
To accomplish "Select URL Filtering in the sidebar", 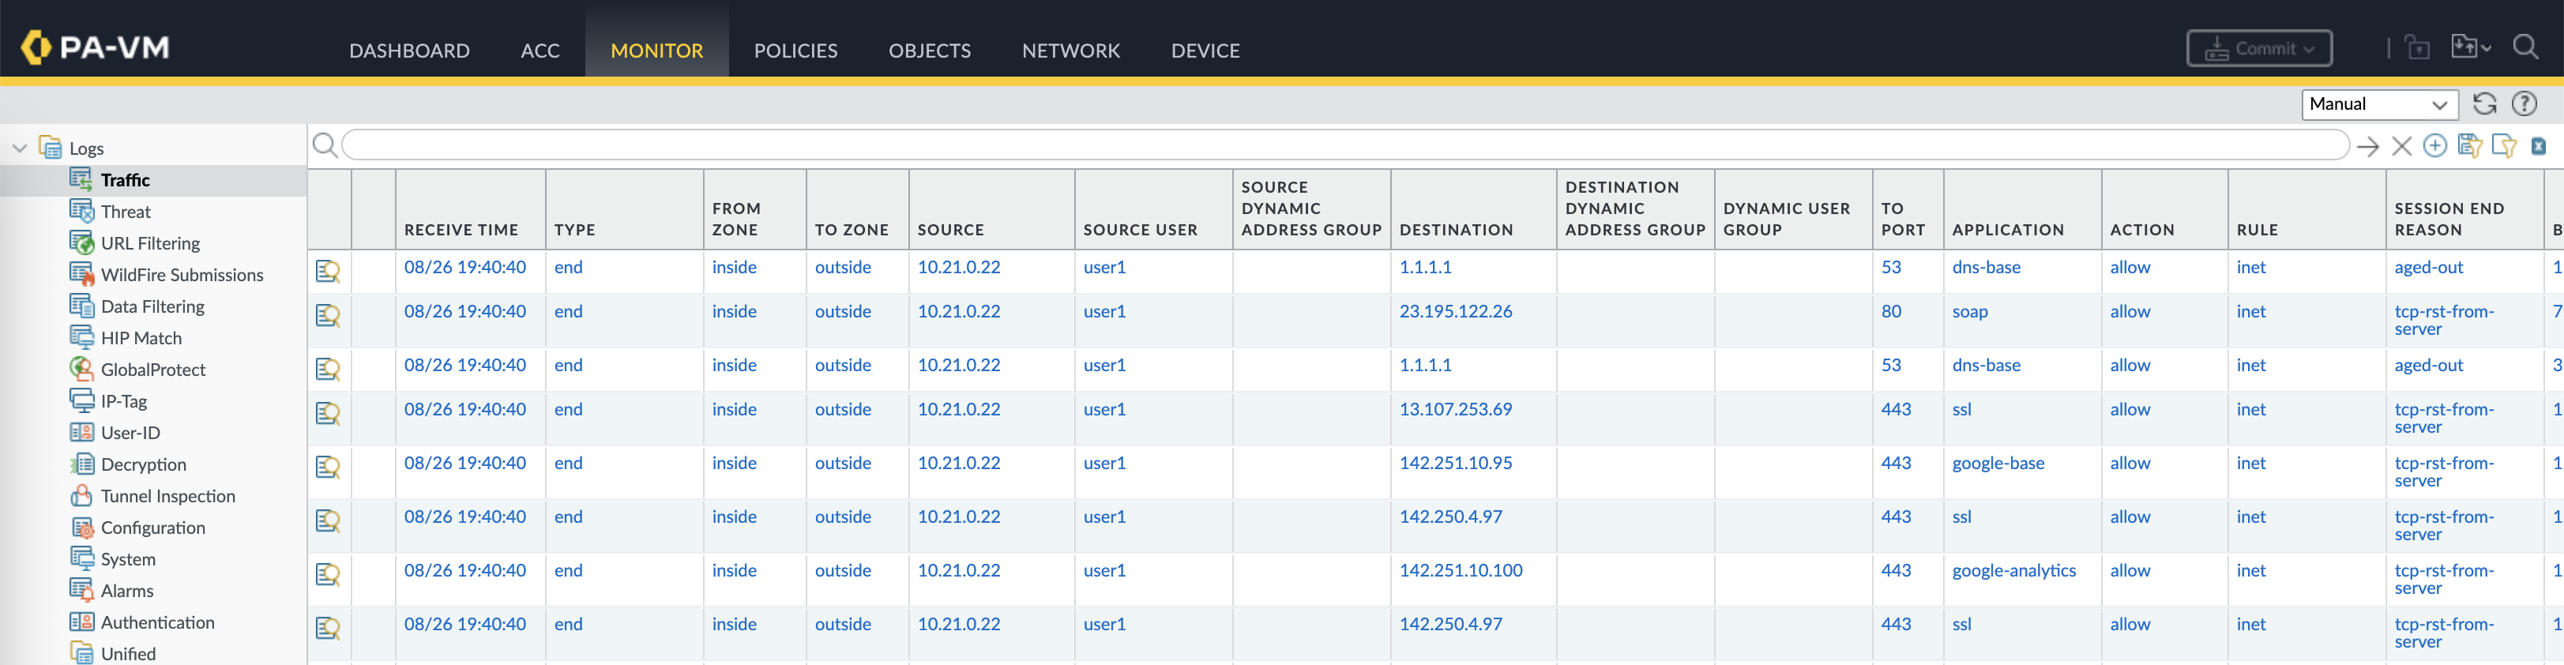I will (150, 243).
